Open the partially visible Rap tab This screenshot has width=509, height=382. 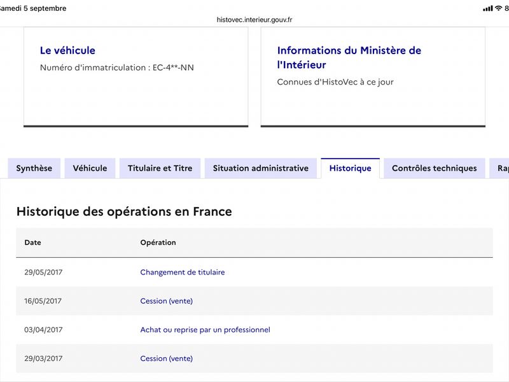pos(499,168)
